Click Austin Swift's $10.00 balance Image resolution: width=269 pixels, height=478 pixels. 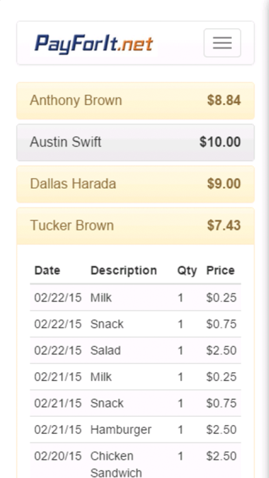pos(220,142)
